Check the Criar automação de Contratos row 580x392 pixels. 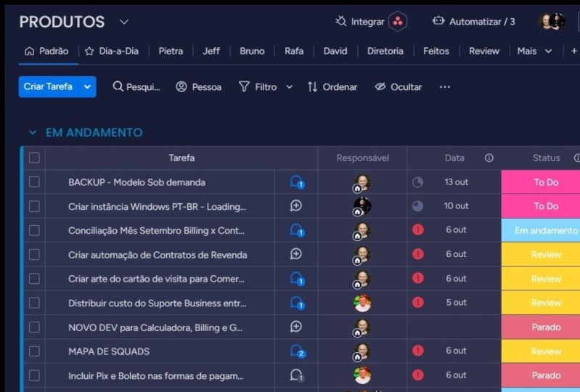point(34,254)
